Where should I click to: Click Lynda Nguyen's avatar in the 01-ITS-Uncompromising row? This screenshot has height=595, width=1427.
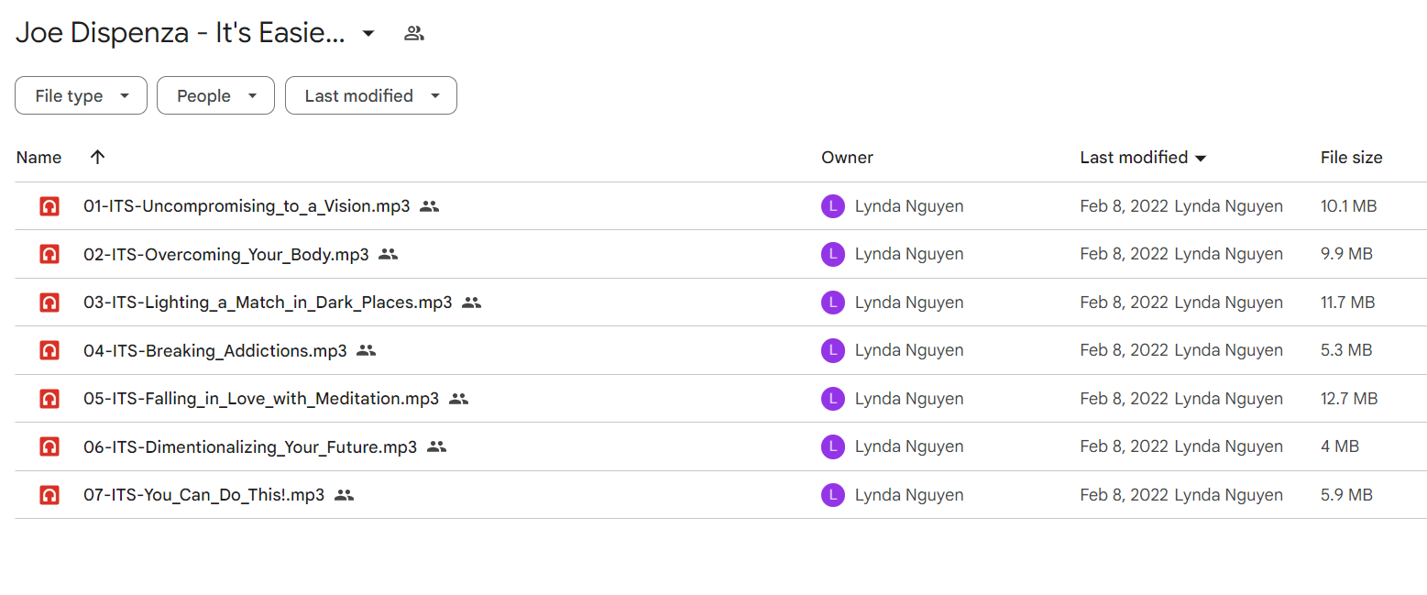coord(833,206)
